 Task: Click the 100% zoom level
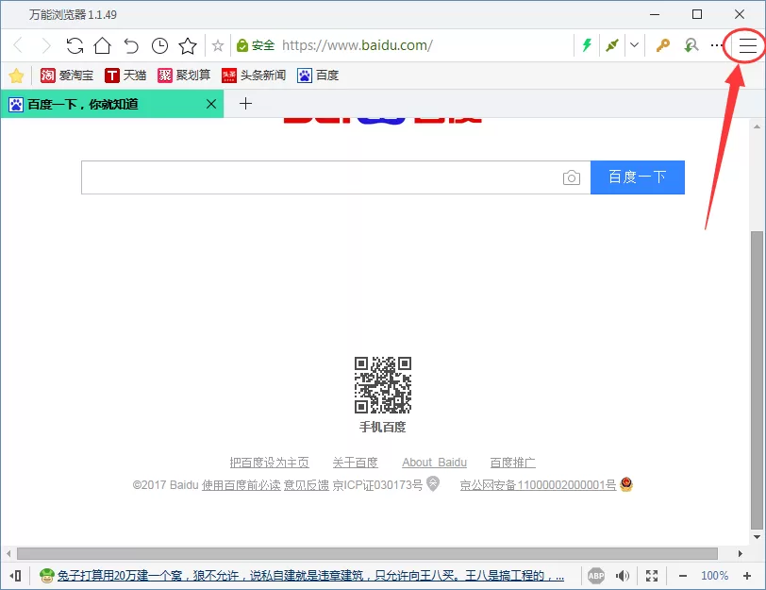tap(714, 576)
